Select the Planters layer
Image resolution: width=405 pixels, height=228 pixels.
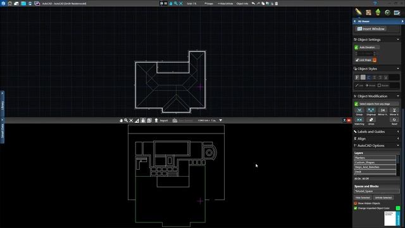[x=375, y=158]
